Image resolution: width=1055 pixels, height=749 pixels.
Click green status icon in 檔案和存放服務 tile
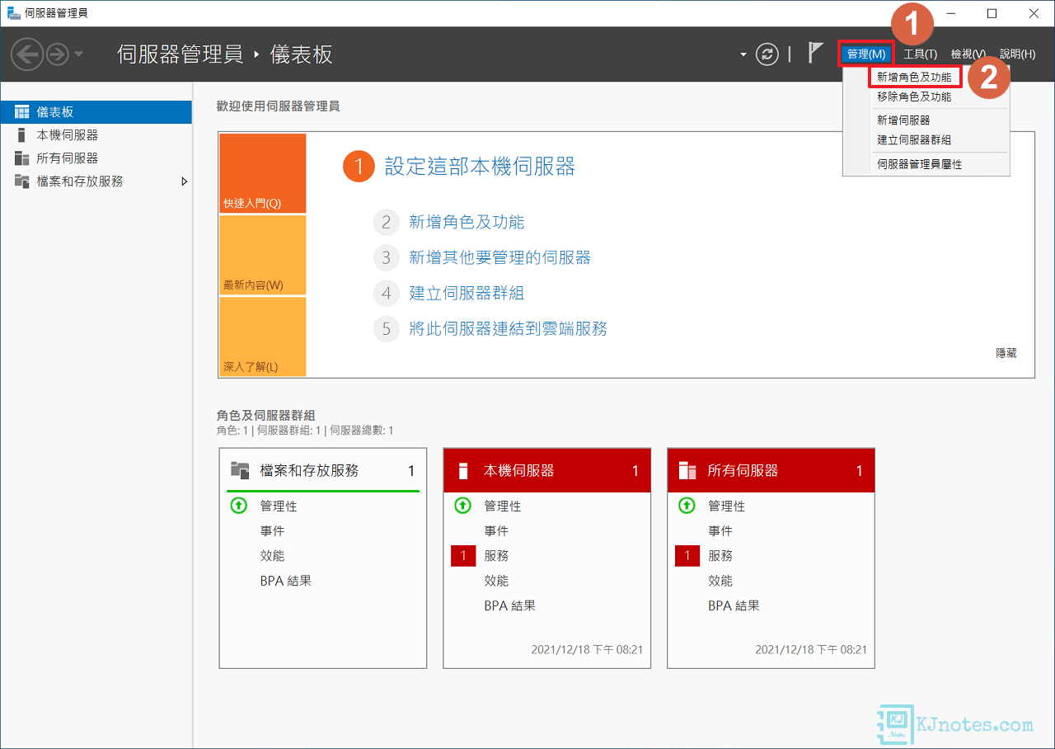point(238,506)
